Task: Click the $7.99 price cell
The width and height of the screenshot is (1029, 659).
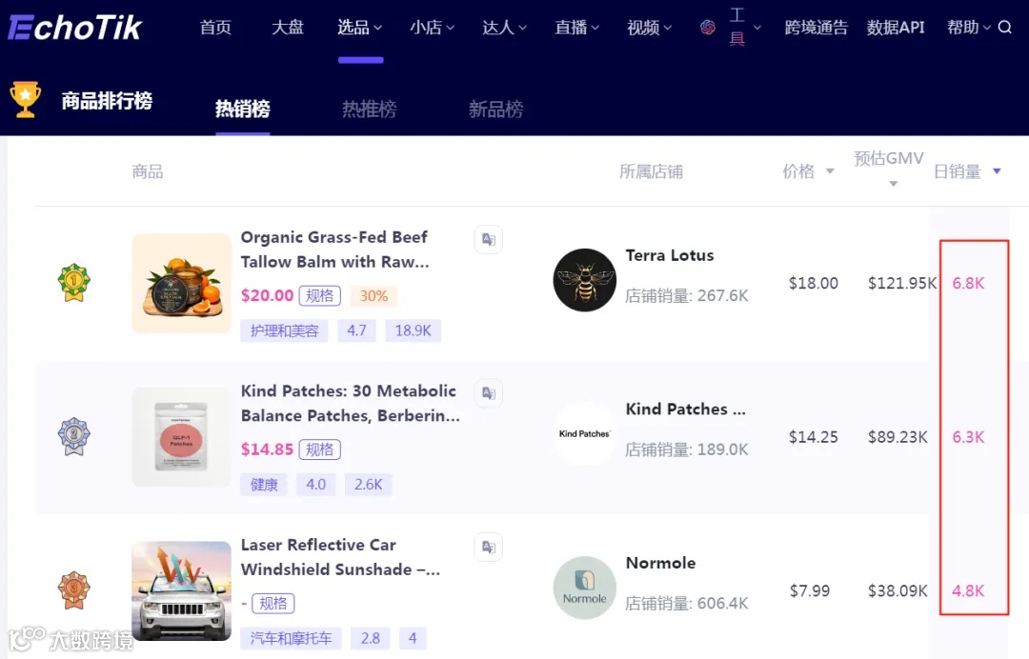Action: 810,590
